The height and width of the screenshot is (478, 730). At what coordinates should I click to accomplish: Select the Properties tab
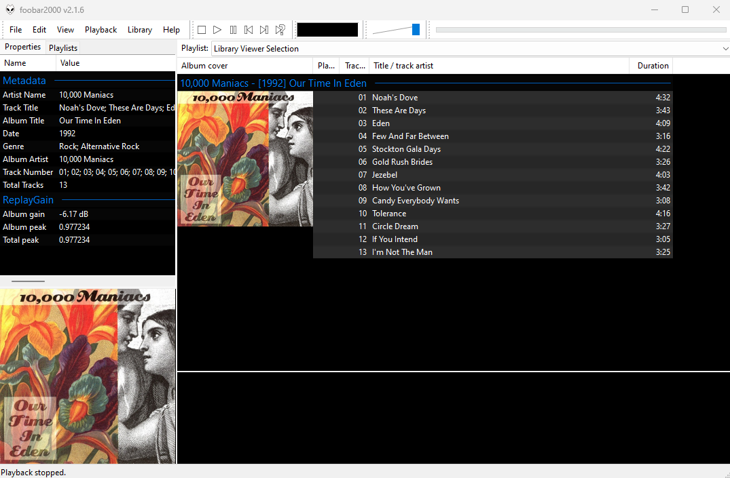coord(23,47)
